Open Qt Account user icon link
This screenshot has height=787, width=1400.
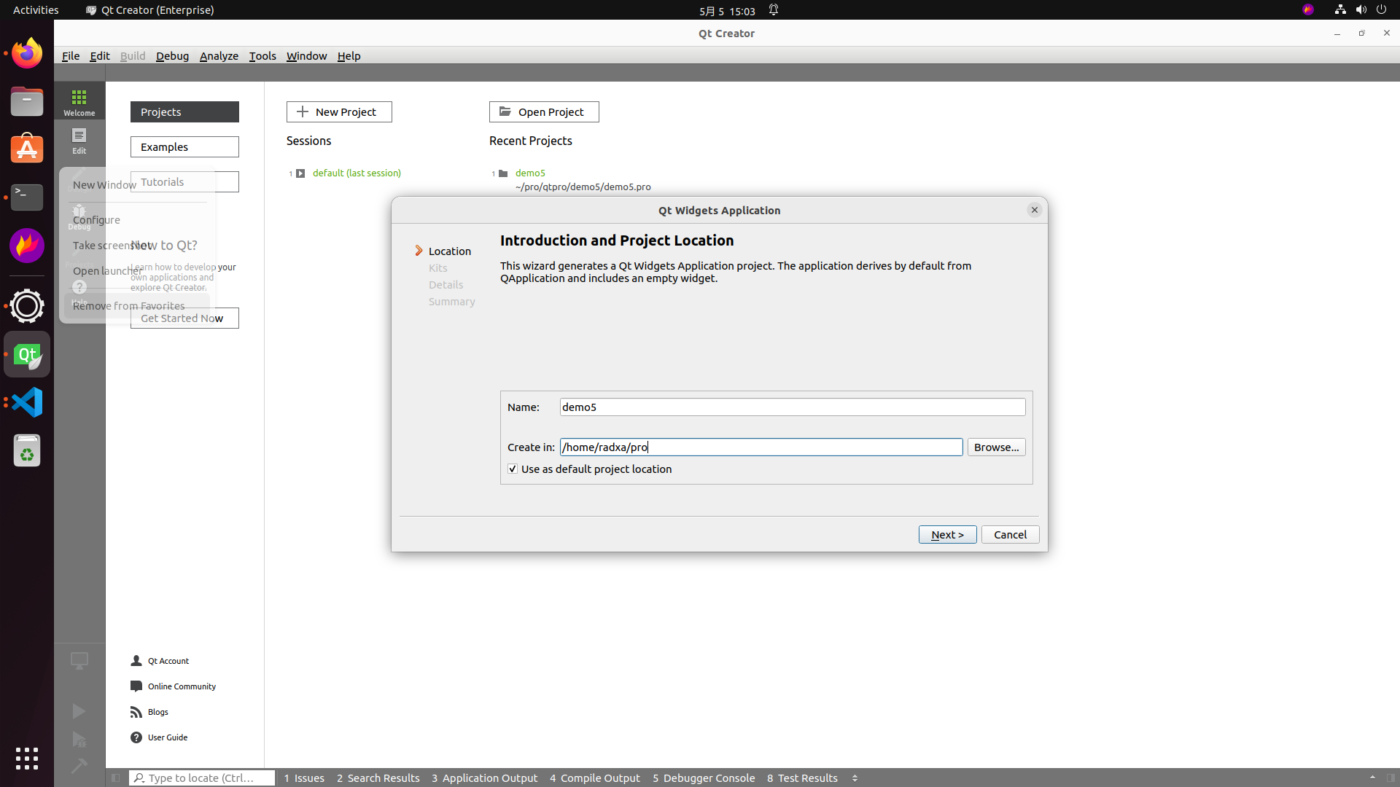tap(136, 661)
